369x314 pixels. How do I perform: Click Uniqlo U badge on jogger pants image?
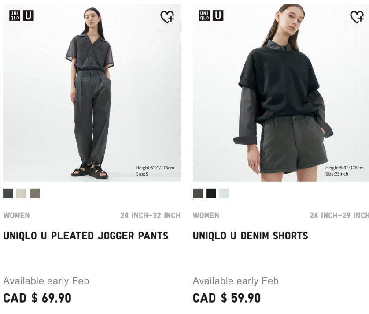(x=28, y=15)
